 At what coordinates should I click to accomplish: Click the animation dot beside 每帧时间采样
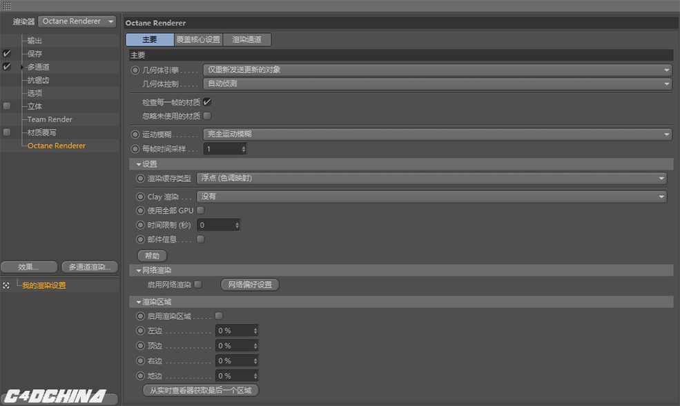click(x=135, y=149)
